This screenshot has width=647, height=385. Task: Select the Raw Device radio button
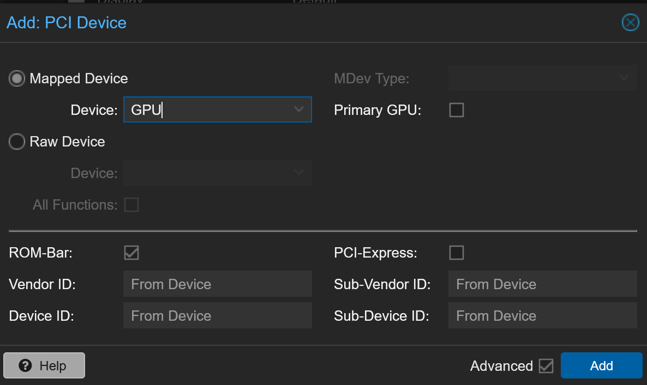click(x=17, y=142)
